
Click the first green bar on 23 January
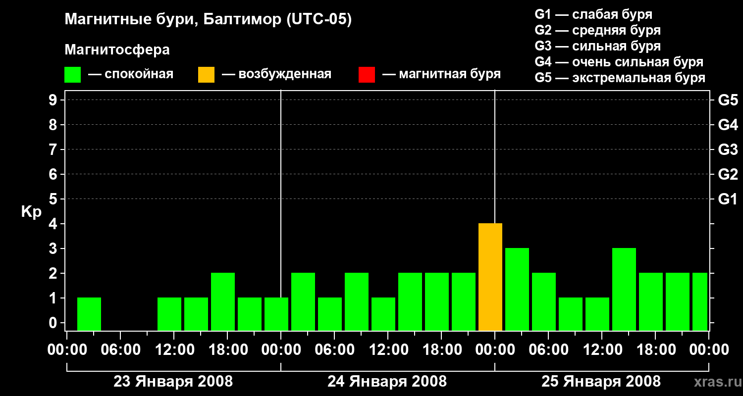tap(89, 314)
